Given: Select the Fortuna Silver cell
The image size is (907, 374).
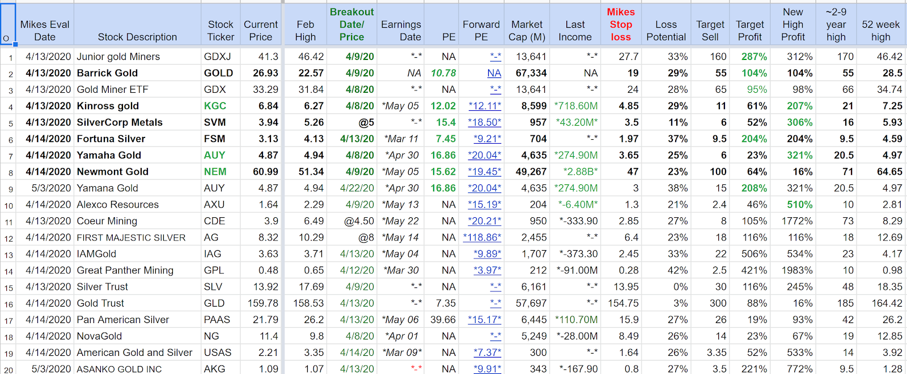Looking at the screenshot, I should click(137, 139).
